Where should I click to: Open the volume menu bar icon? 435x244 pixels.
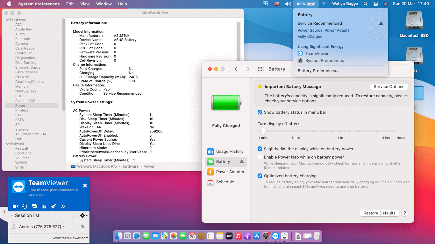pos(288,4)
